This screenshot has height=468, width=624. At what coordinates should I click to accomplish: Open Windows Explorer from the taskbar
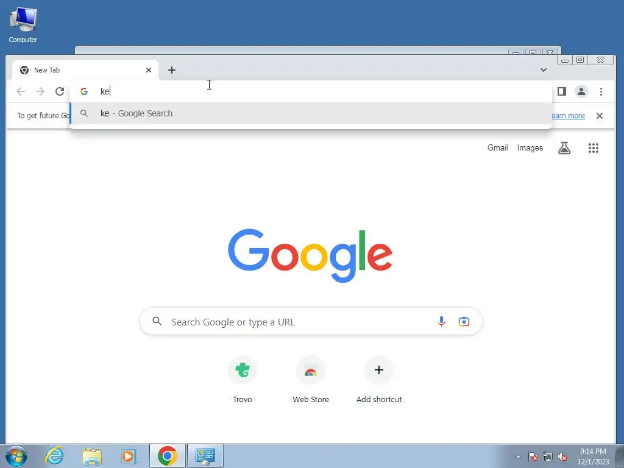pos(92,456)
